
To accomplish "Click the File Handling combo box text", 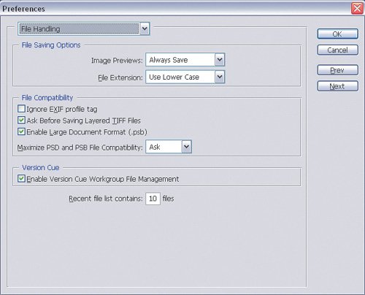I will 79,28.
